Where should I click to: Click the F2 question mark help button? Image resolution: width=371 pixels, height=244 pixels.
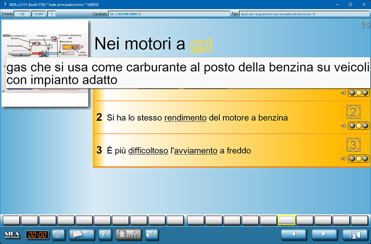(105, 235)
